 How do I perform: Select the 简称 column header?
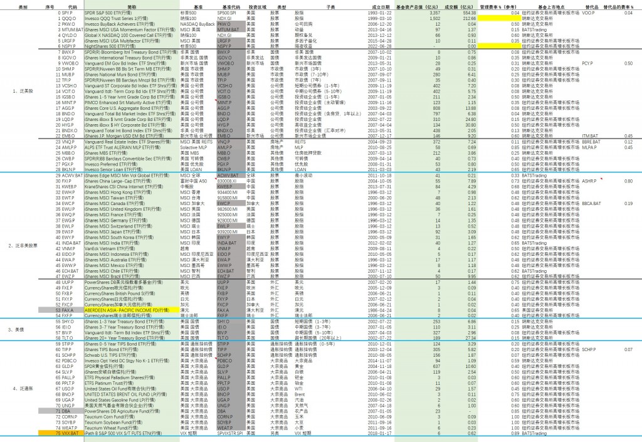[132, 7]
